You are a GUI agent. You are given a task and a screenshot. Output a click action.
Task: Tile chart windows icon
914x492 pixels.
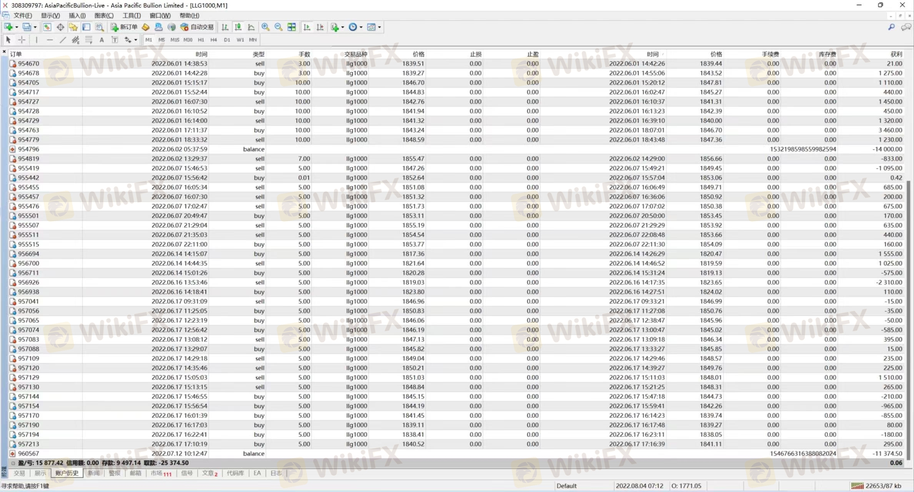[x=292, y=27]
